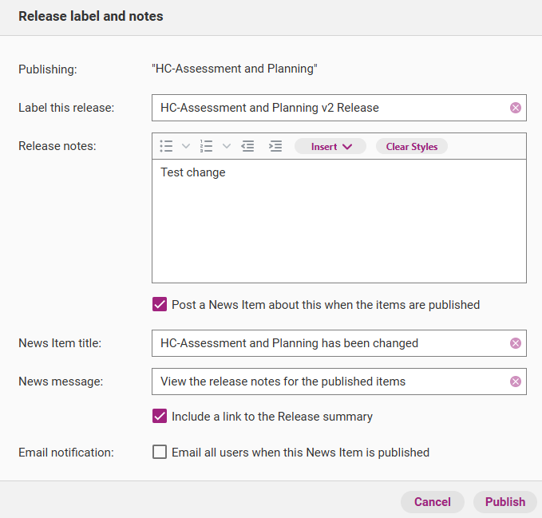
Task: Click into the News message input
Action: click(327, 382)
